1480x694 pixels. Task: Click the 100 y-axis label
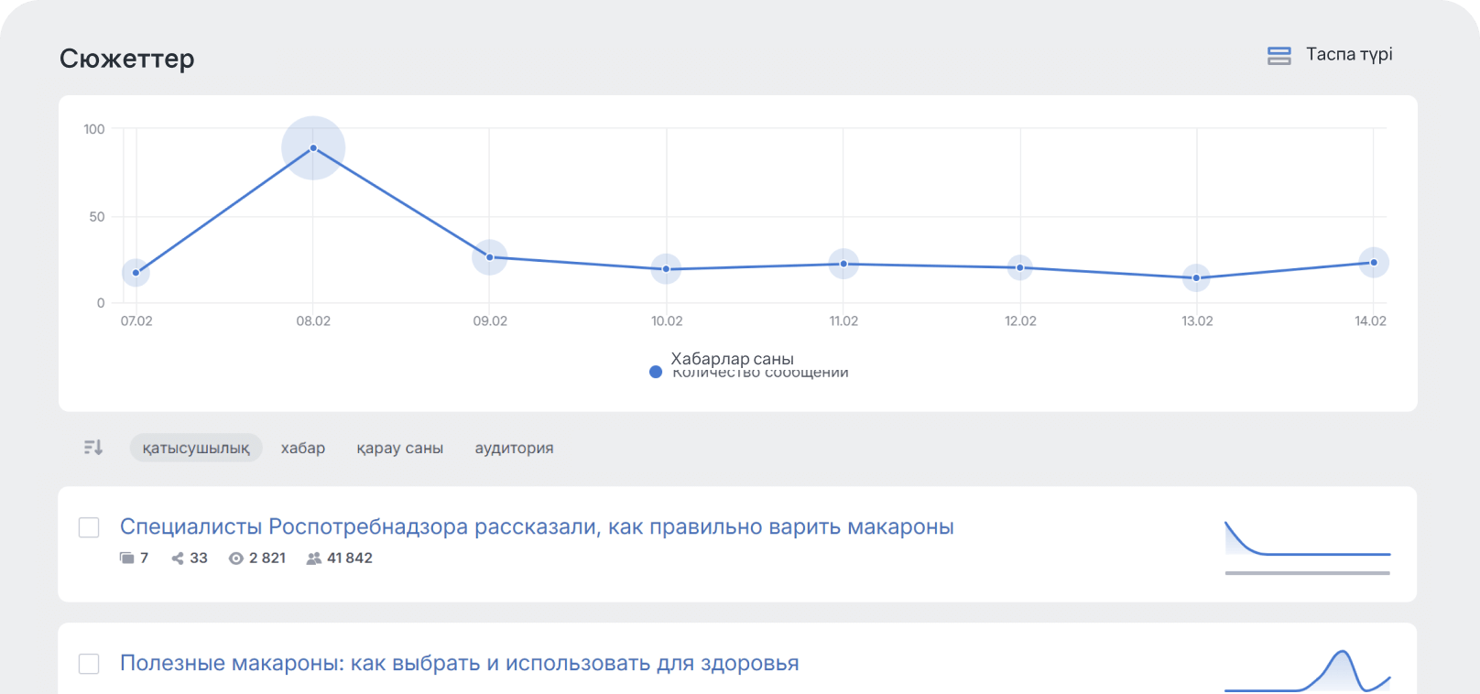tap(94, 129)
